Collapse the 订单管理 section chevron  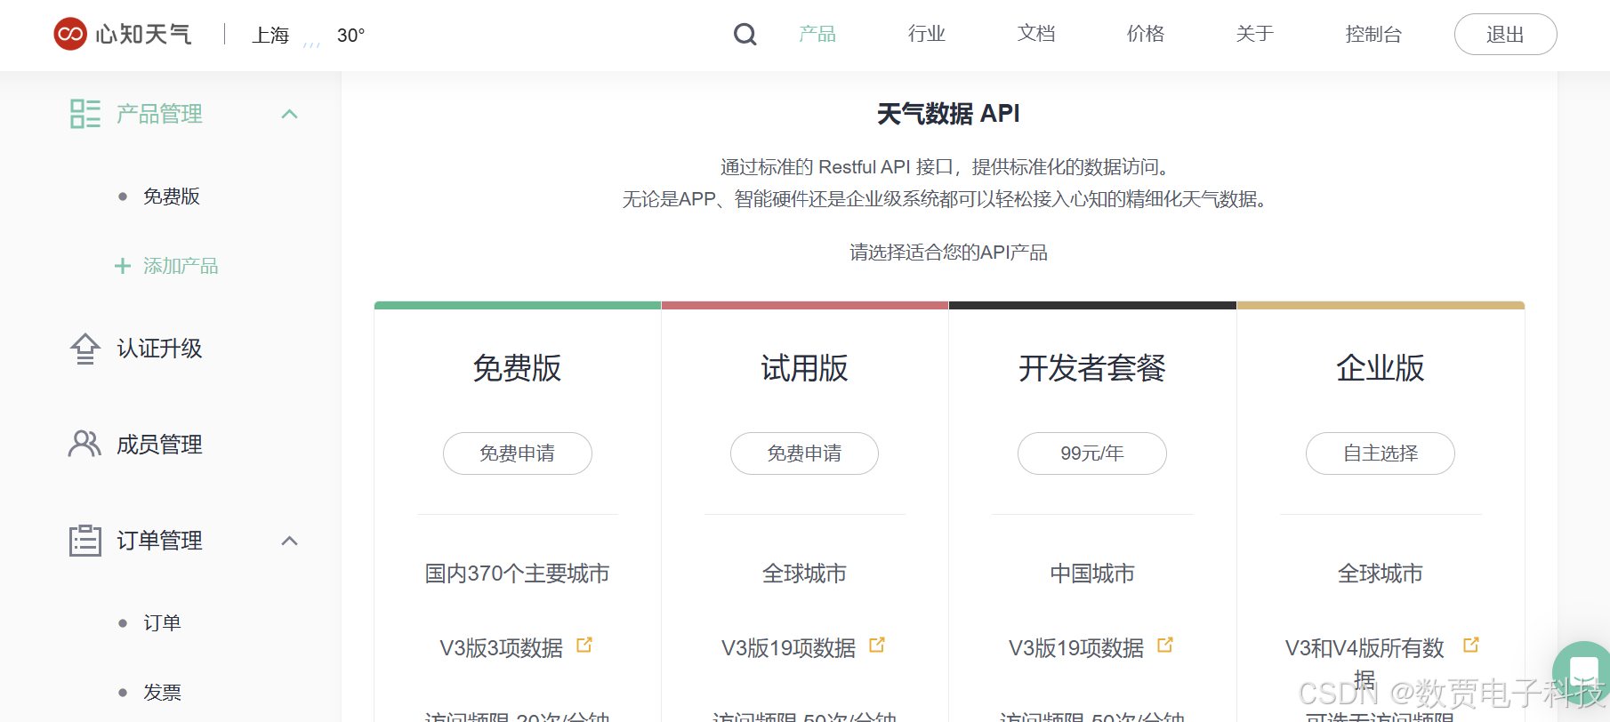[289, 541]
